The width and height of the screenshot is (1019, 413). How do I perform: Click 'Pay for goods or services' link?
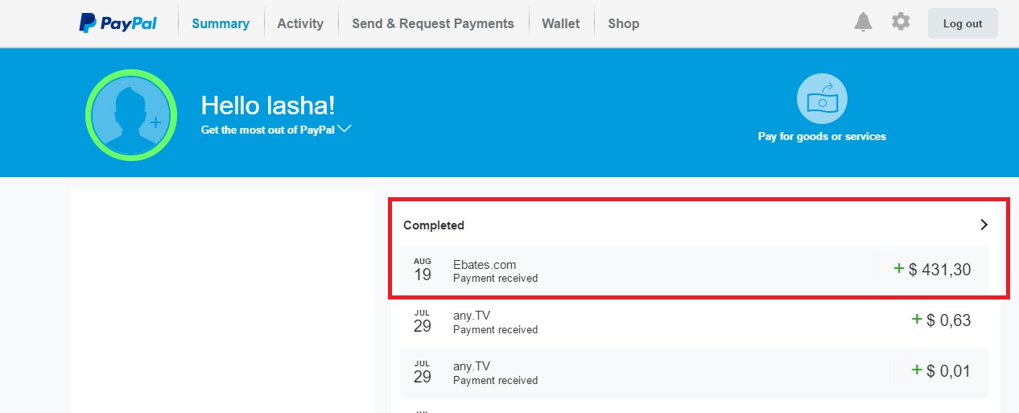pos(822,137)
